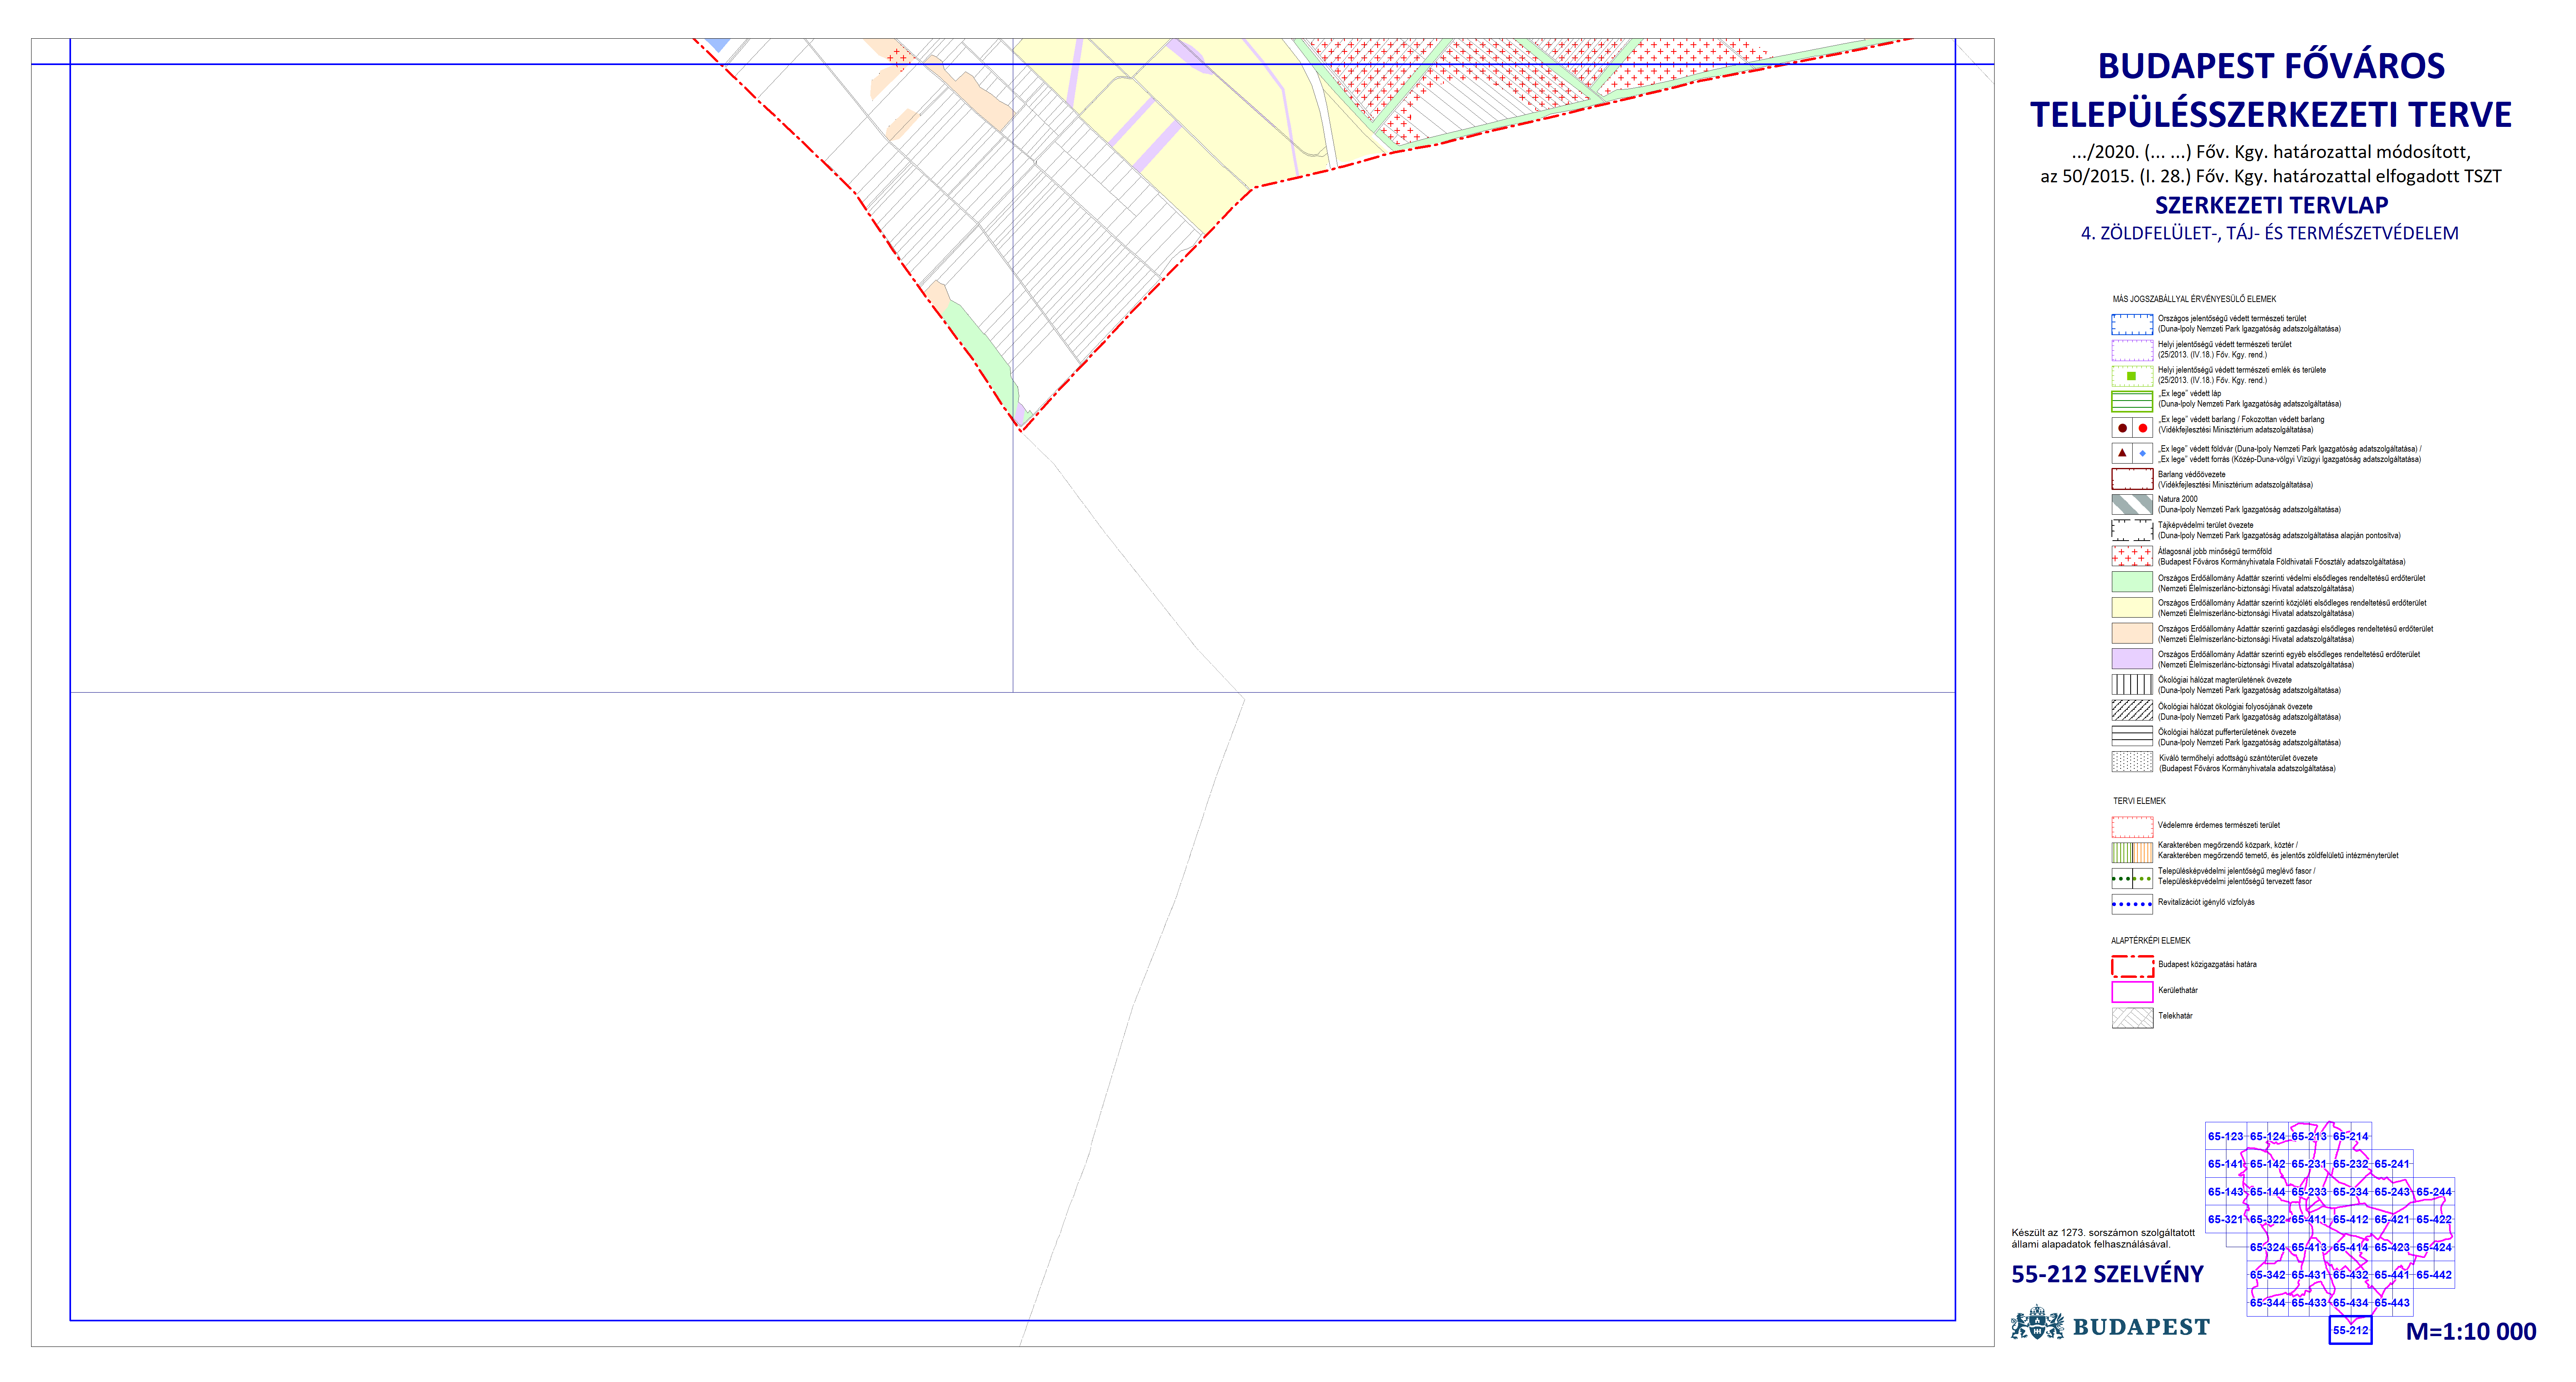The height and width of the screenshot is (1382, 2576).
Task: Select index map tile 65-344
Action: click(2268, 1303)
